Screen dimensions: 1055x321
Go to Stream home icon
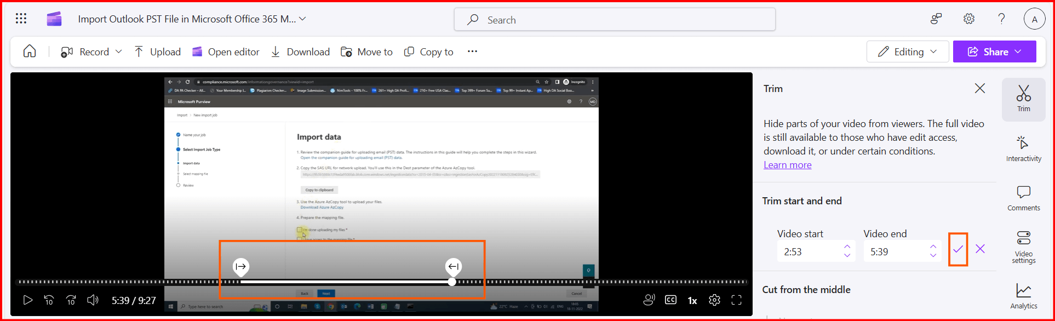30,51
